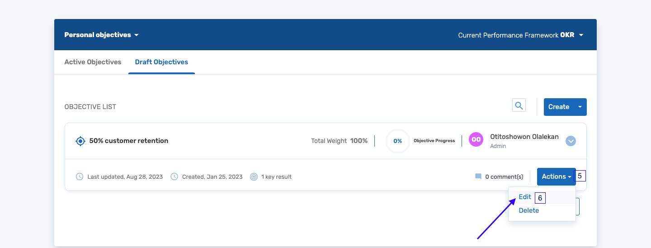Click the comment bubble icon

(x=478, y=176)
